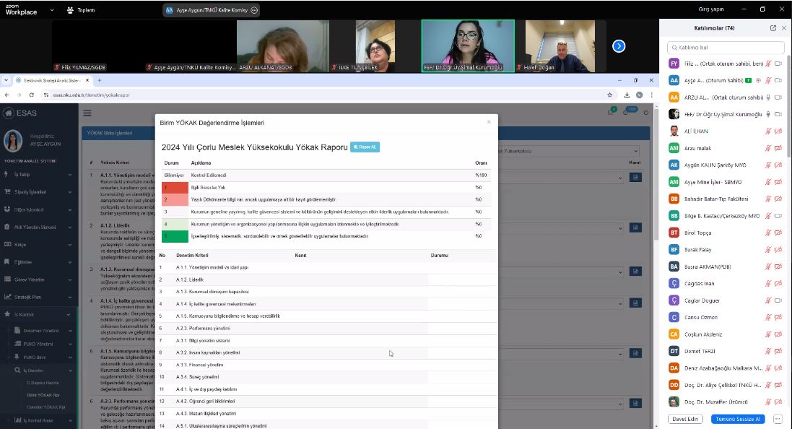Expand the İş Takip sidebar menu

(39, 174)
